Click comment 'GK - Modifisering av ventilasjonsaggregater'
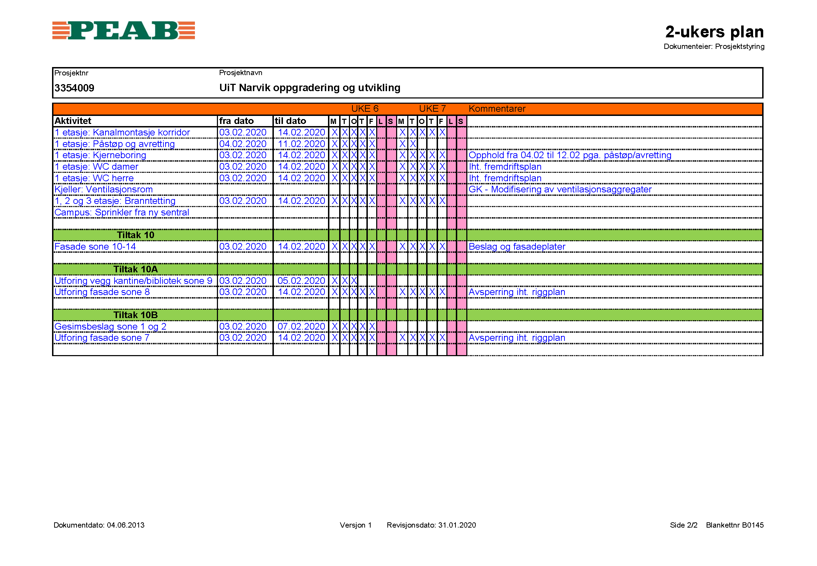Image resolution: width=817 pixels, height=566 pixels. 560,189
